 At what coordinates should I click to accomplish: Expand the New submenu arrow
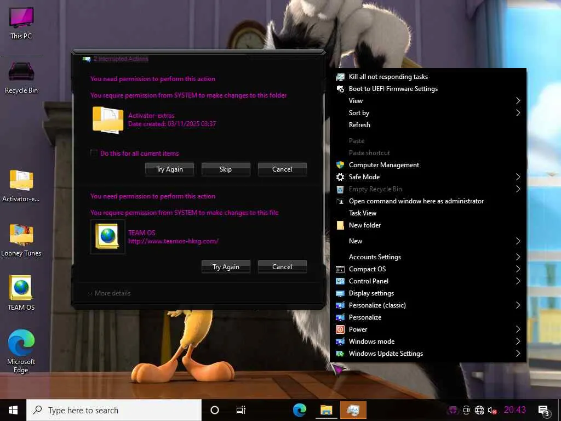tap(518, 241)
